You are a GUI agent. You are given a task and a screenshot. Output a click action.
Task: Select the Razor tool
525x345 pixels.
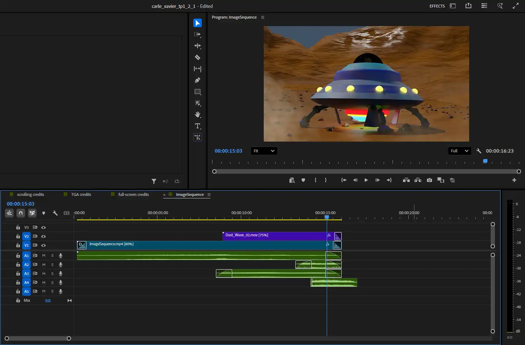coord(197,57)
